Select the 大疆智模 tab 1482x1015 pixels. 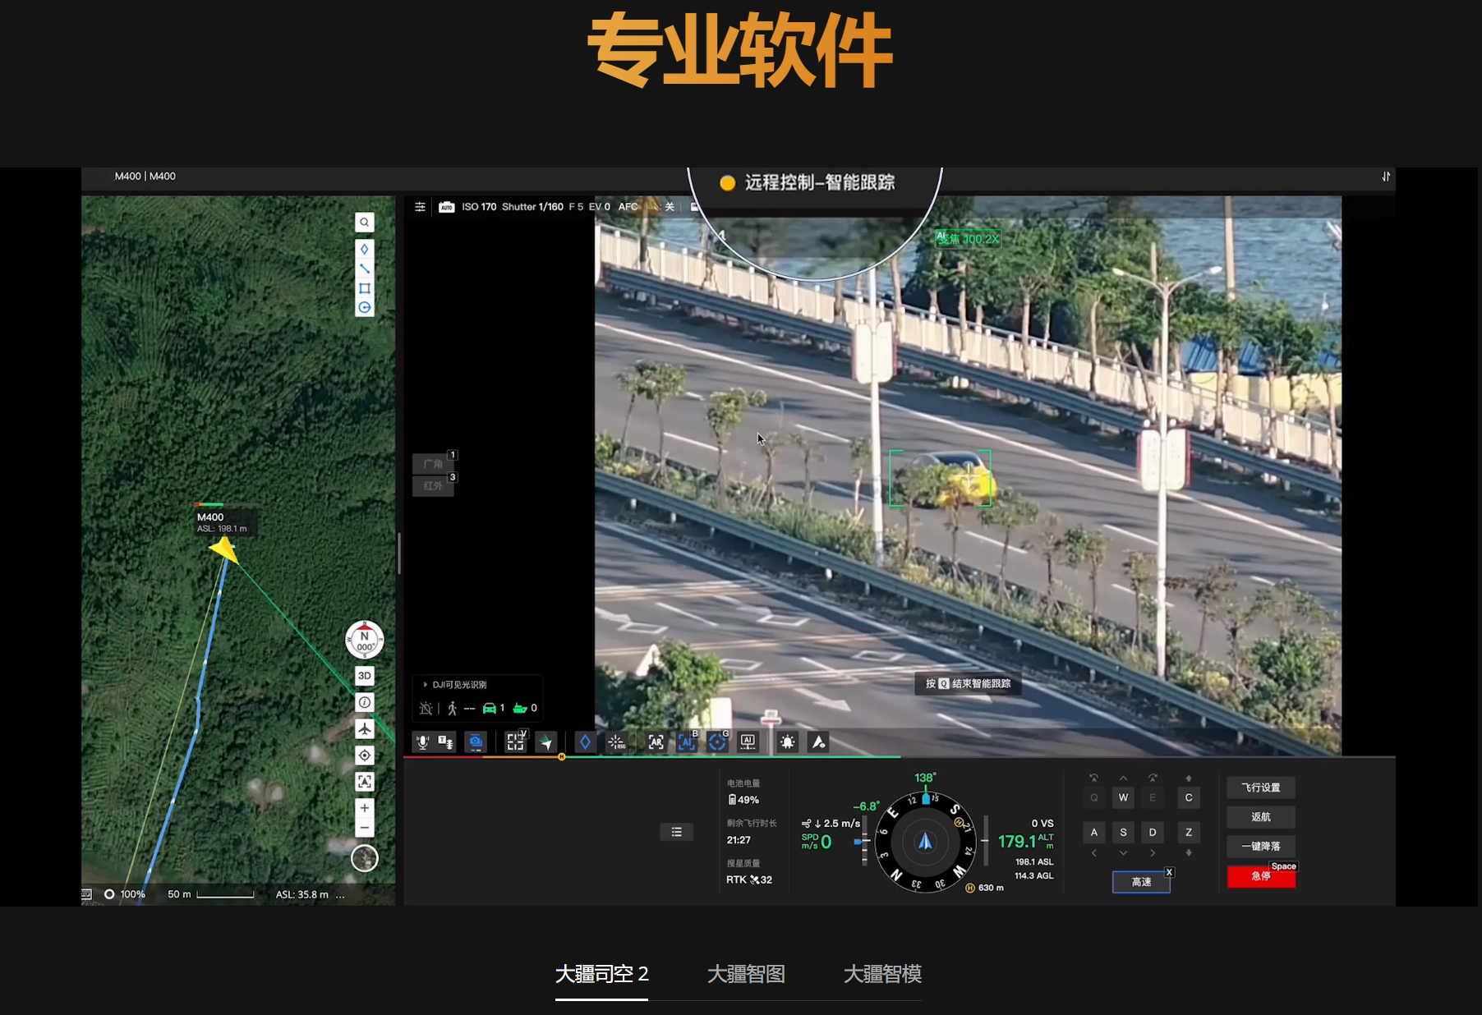pyautogui.click(x=882, y=975)
